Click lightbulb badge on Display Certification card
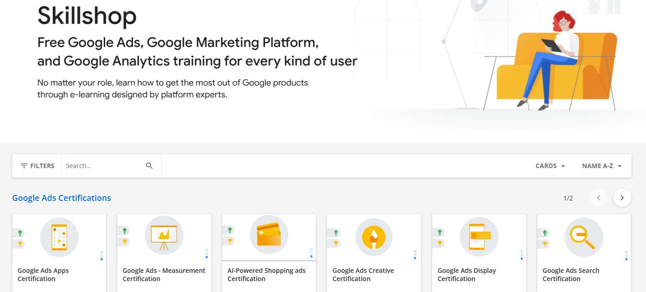 [x=439, y=232]
